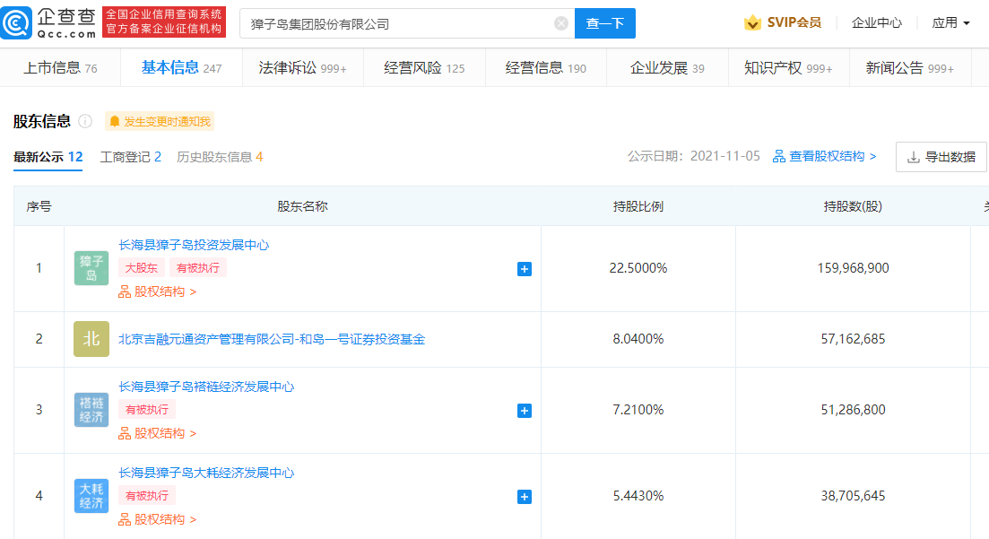This screenshot has height=539, width=989.
Task: Click the 褡裢经济 shareholder logo icon
Action: point(91,410)
